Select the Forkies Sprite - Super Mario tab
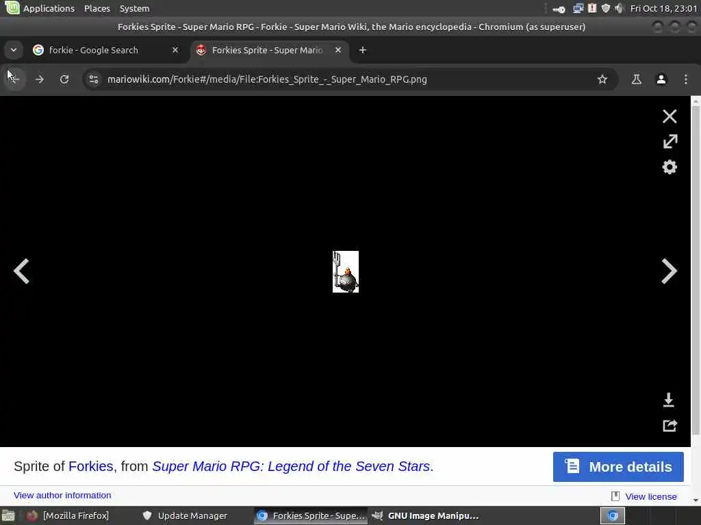This screenshot has height=525, width=701. [x=270, y=50]
